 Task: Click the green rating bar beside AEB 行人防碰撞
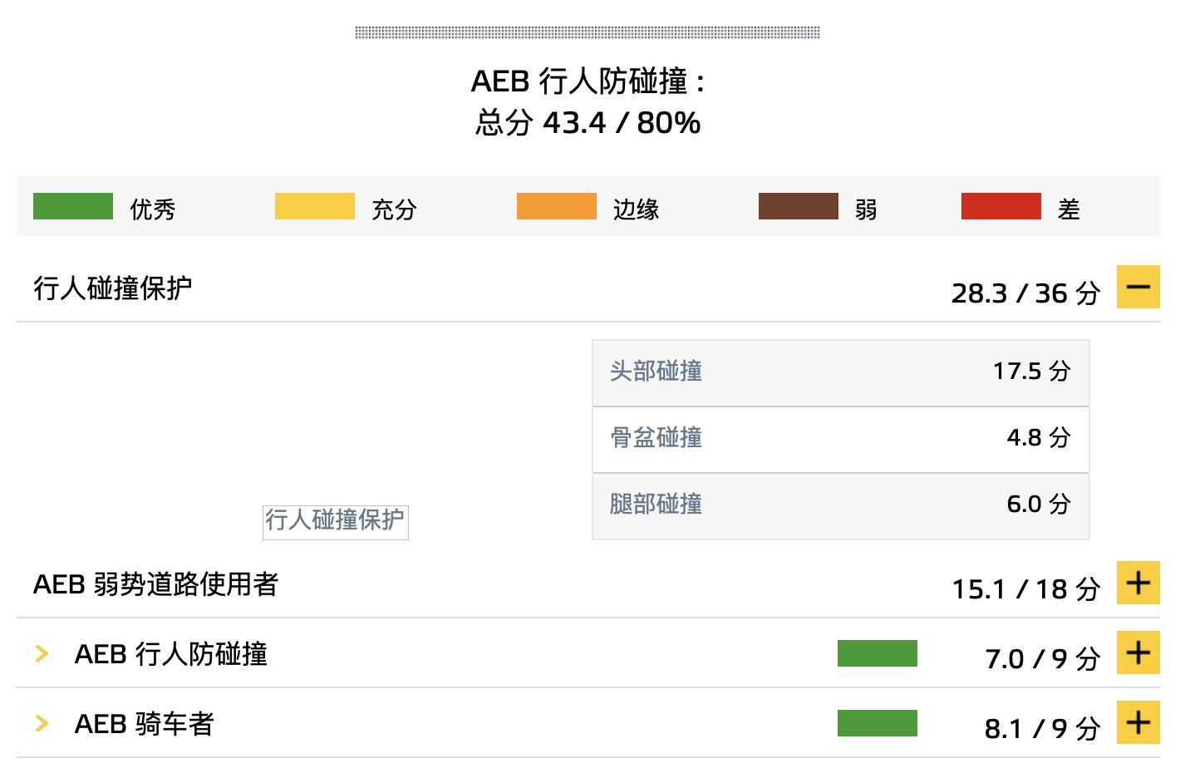click(x=878, y=654)
